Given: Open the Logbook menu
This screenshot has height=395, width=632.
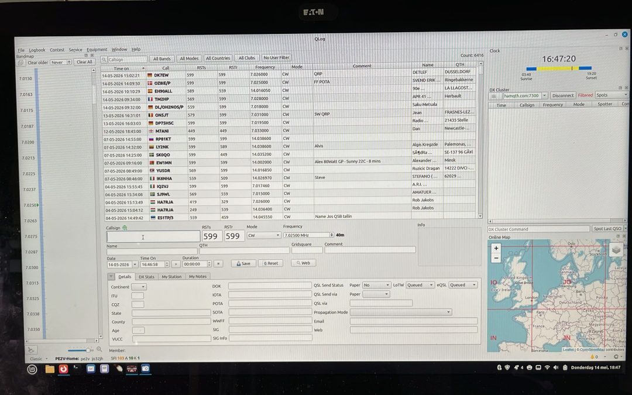Looking at the screenshot, I should tap(37, 50).
